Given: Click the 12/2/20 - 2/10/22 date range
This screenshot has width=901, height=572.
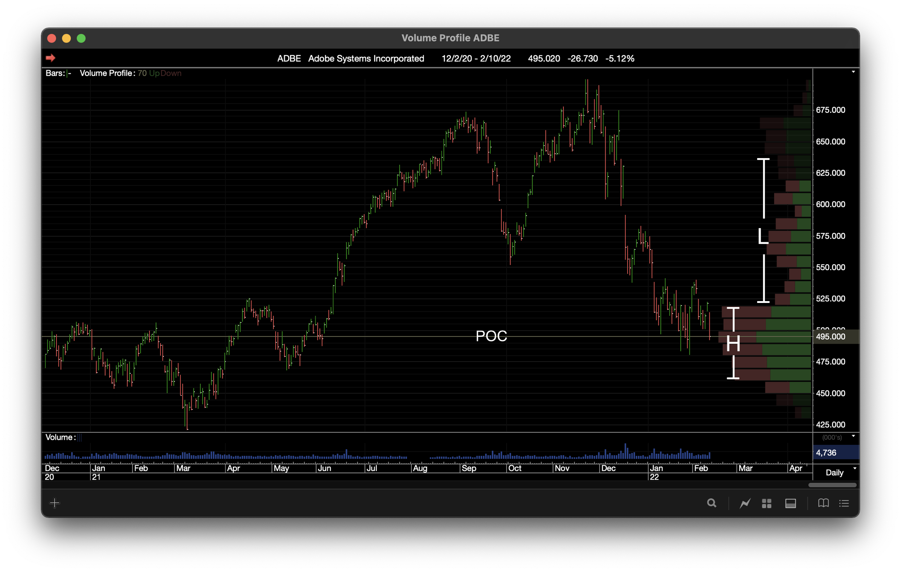Looking at the screenshot, I should click(x=476, y=59).
